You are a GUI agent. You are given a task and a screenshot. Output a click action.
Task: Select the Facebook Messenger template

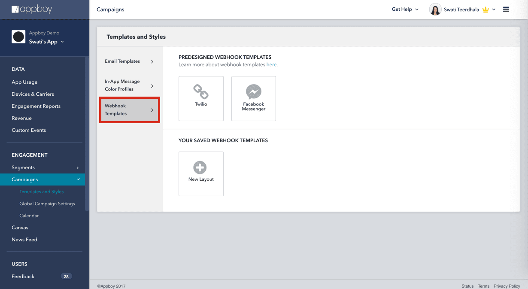(253, 98)
